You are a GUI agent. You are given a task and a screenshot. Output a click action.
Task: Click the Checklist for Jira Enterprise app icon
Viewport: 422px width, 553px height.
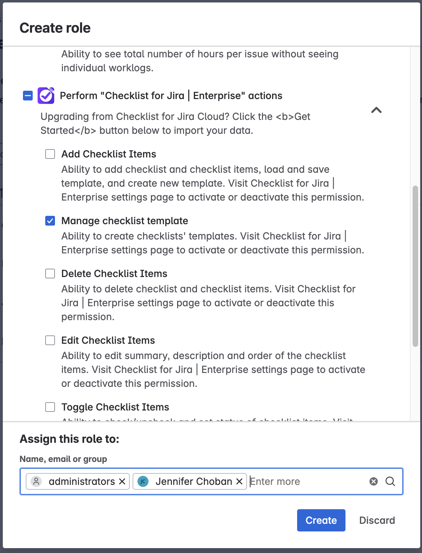46,96
